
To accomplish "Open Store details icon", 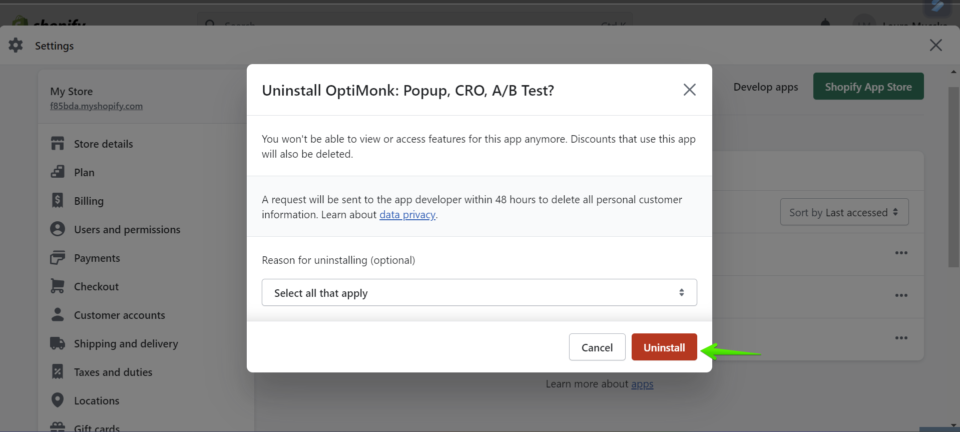I will point(58,143).
